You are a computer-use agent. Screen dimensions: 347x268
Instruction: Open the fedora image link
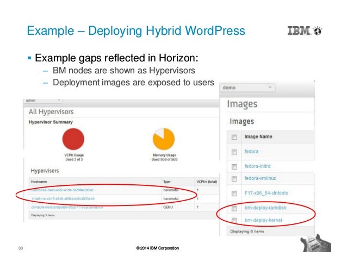tap(251, 152)
